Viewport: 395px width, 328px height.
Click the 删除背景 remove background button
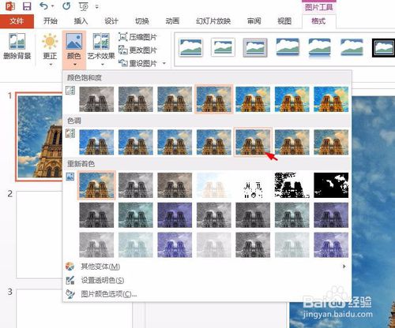[x=17, y=47]
